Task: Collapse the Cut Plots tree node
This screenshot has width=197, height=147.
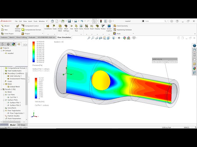Action: (x=4, y=95)
